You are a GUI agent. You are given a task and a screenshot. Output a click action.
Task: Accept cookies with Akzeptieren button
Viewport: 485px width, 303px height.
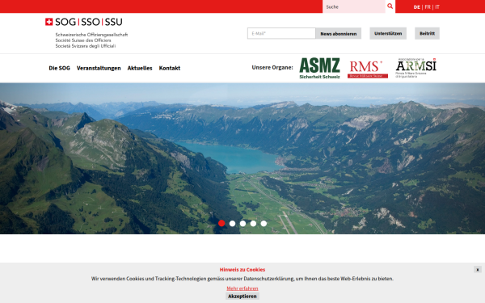(242, 297)
